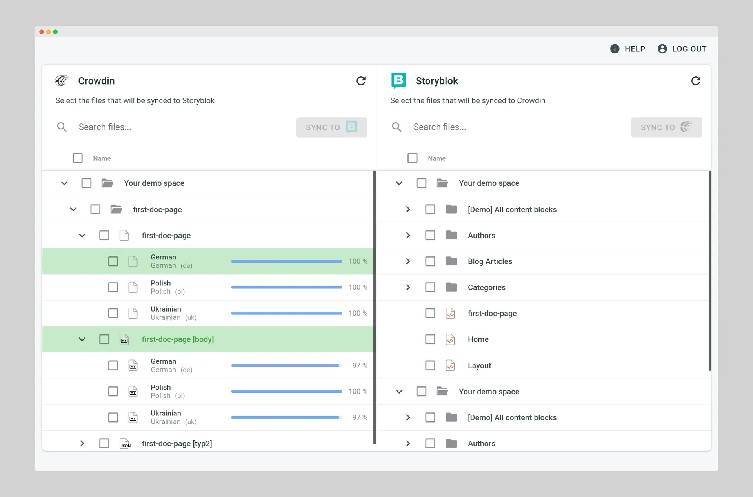
Task: Click the Log Out account icon
Action: 662,49
